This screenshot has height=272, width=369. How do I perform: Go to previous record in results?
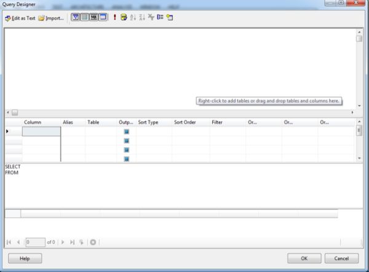(x=18, y=242)
